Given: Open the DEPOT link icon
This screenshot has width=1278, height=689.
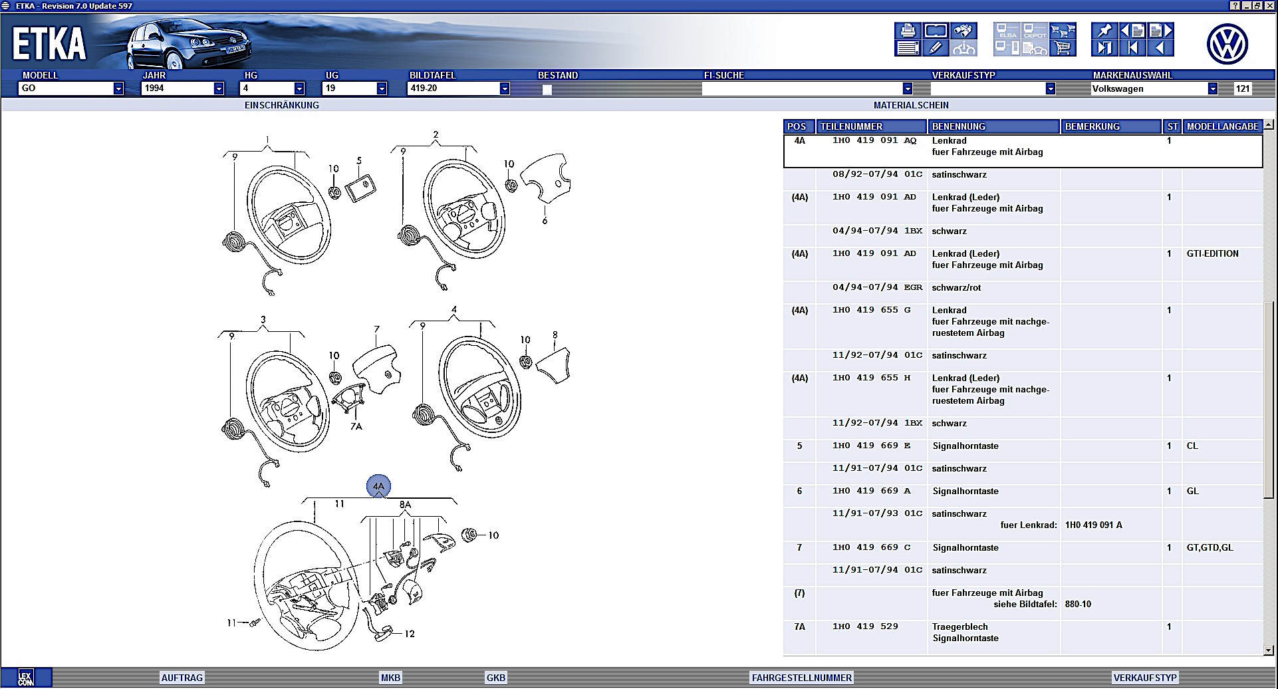Looking at the screenshot, I should [1035, 31].
